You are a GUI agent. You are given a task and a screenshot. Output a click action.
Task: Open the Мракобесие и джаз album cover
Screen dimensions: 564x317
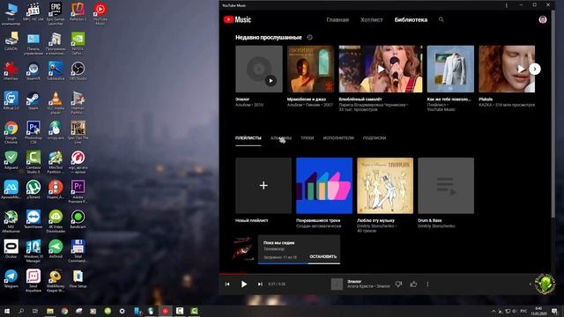(311, 69)
